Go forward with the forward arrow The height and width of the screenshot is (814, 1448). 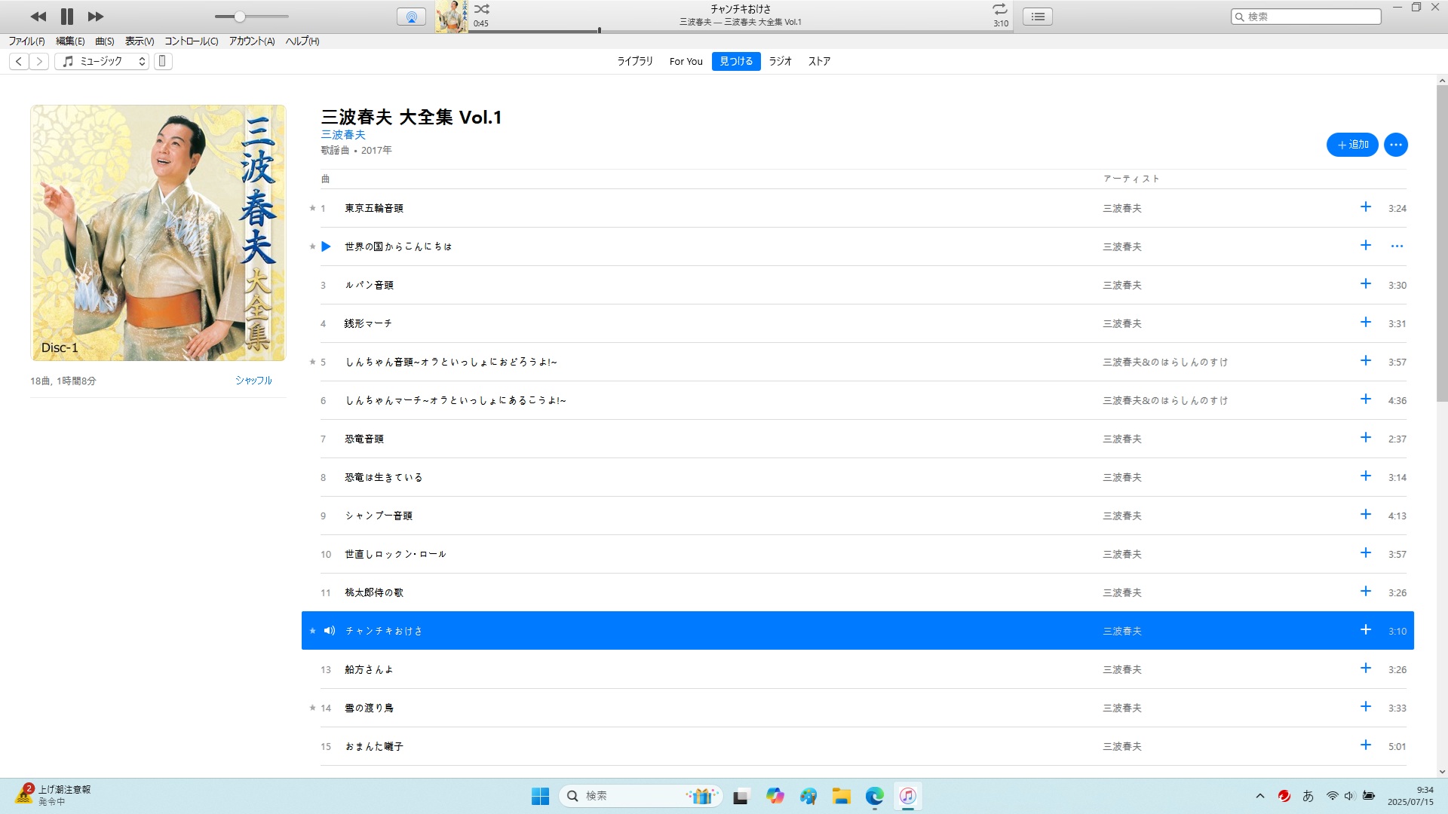click(39, 62)
